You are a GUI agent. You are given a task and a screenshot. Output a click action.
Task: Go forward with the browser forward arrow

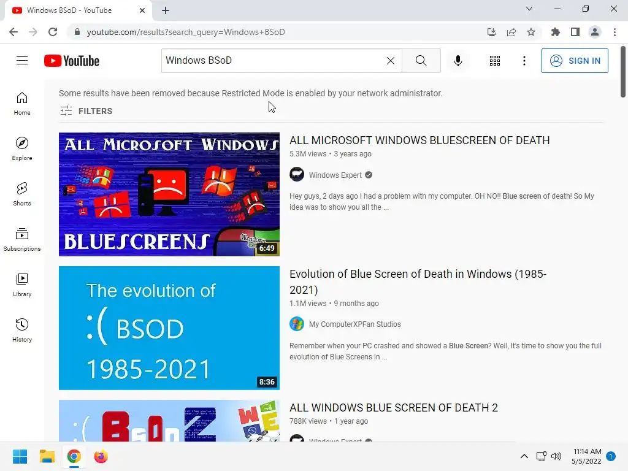point(33,32)
